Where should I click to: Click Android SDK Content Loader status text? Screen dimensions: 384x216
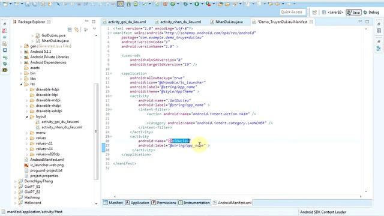tap(323, 212)
